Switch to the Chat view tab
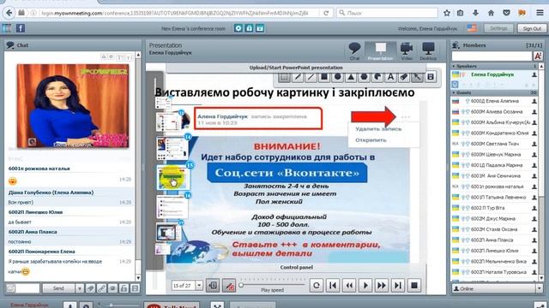 [x=354, y=51]
